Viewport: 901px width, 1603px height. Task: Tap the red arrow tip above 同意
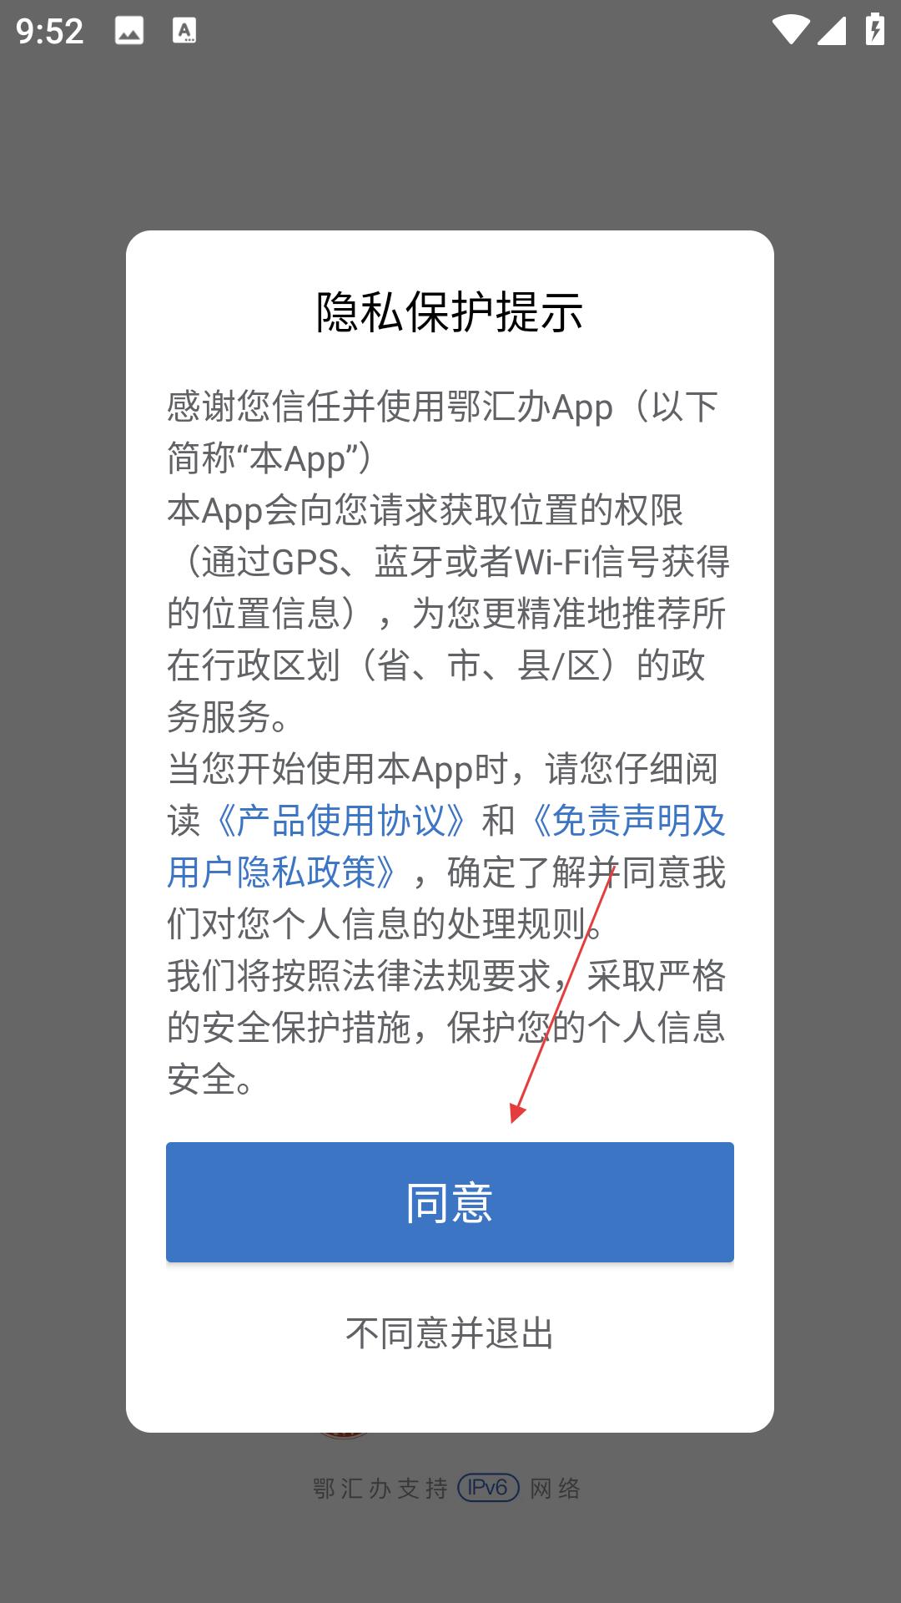click(516, 1115)
